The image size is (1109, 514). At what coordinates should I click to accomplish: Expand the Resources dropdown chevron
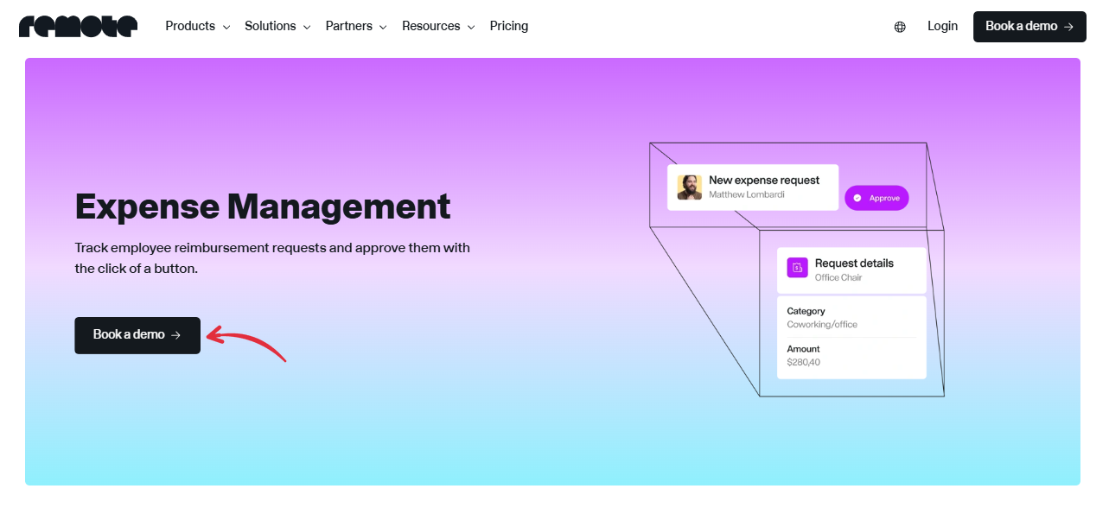click(471, 28)
